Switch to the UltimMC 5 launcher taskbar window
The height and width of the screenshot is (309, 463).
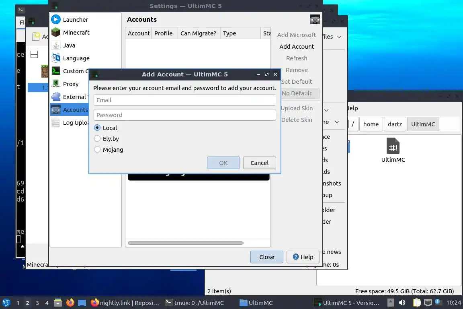[x=347, y=303]
